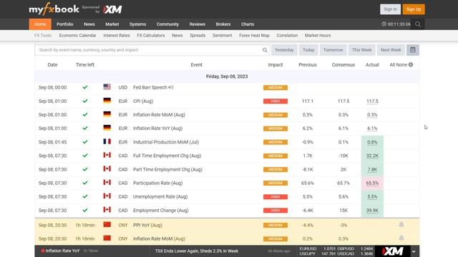The image size is (458, 257).
Task: Click the actual value 39.9K
Action: point(372,211)
